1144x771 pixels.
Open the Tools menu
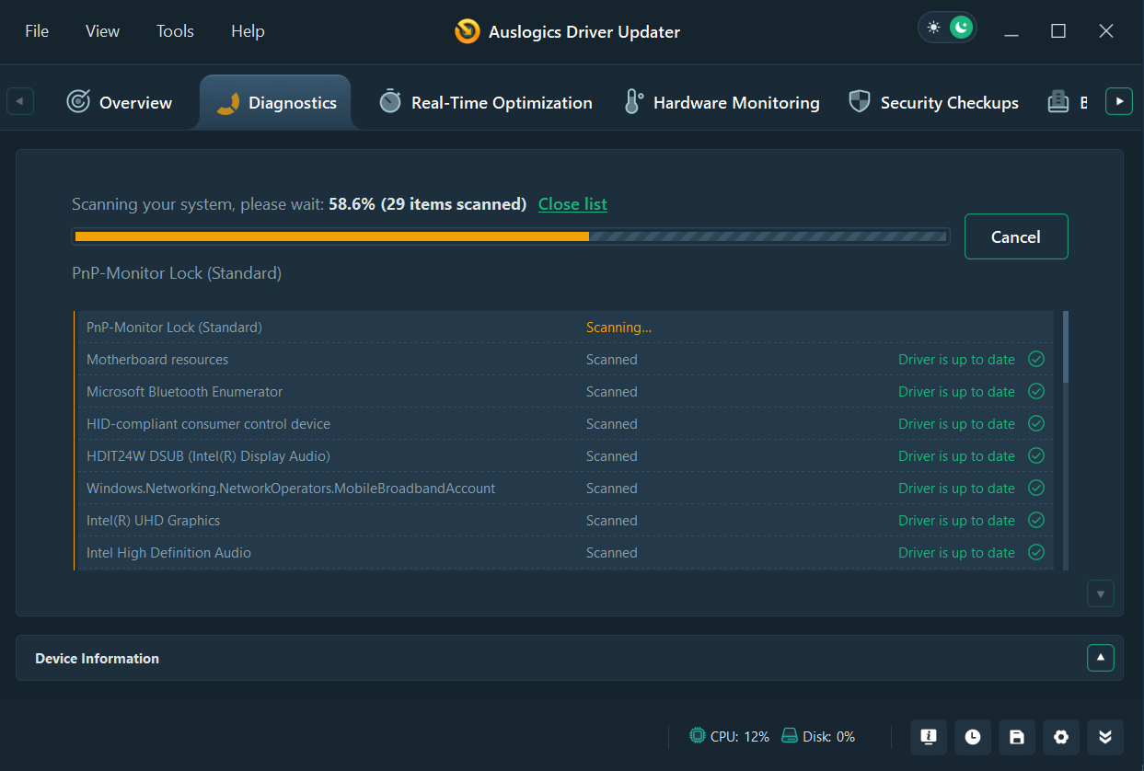coord(175,31)
